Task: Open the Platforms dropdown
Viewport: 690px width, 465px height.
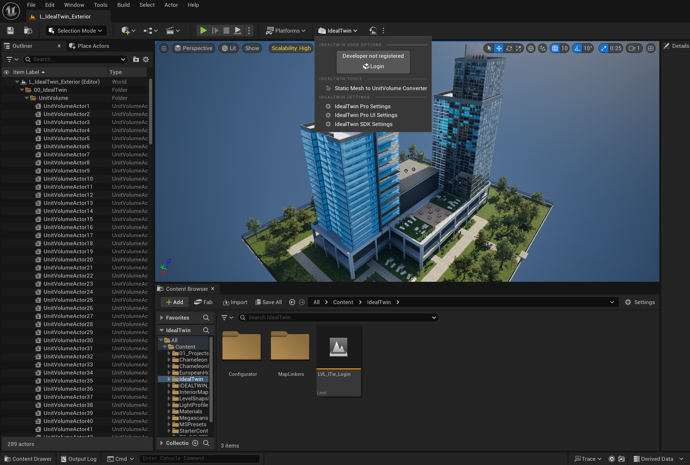Action: [286, 31]
